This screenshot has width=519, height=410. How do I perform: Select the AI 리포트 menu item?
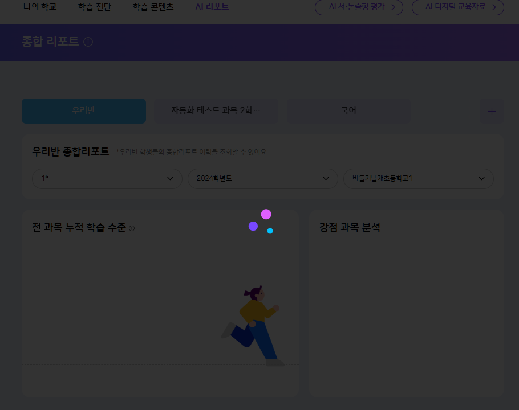pos(212,7)
